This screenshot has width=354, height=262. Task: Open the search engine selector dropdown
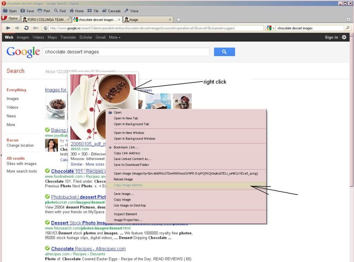[271, 28]
